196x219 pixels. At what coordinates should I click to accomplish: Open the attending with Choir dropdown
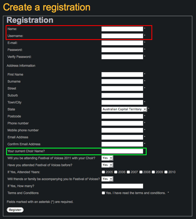pos(107,158)
